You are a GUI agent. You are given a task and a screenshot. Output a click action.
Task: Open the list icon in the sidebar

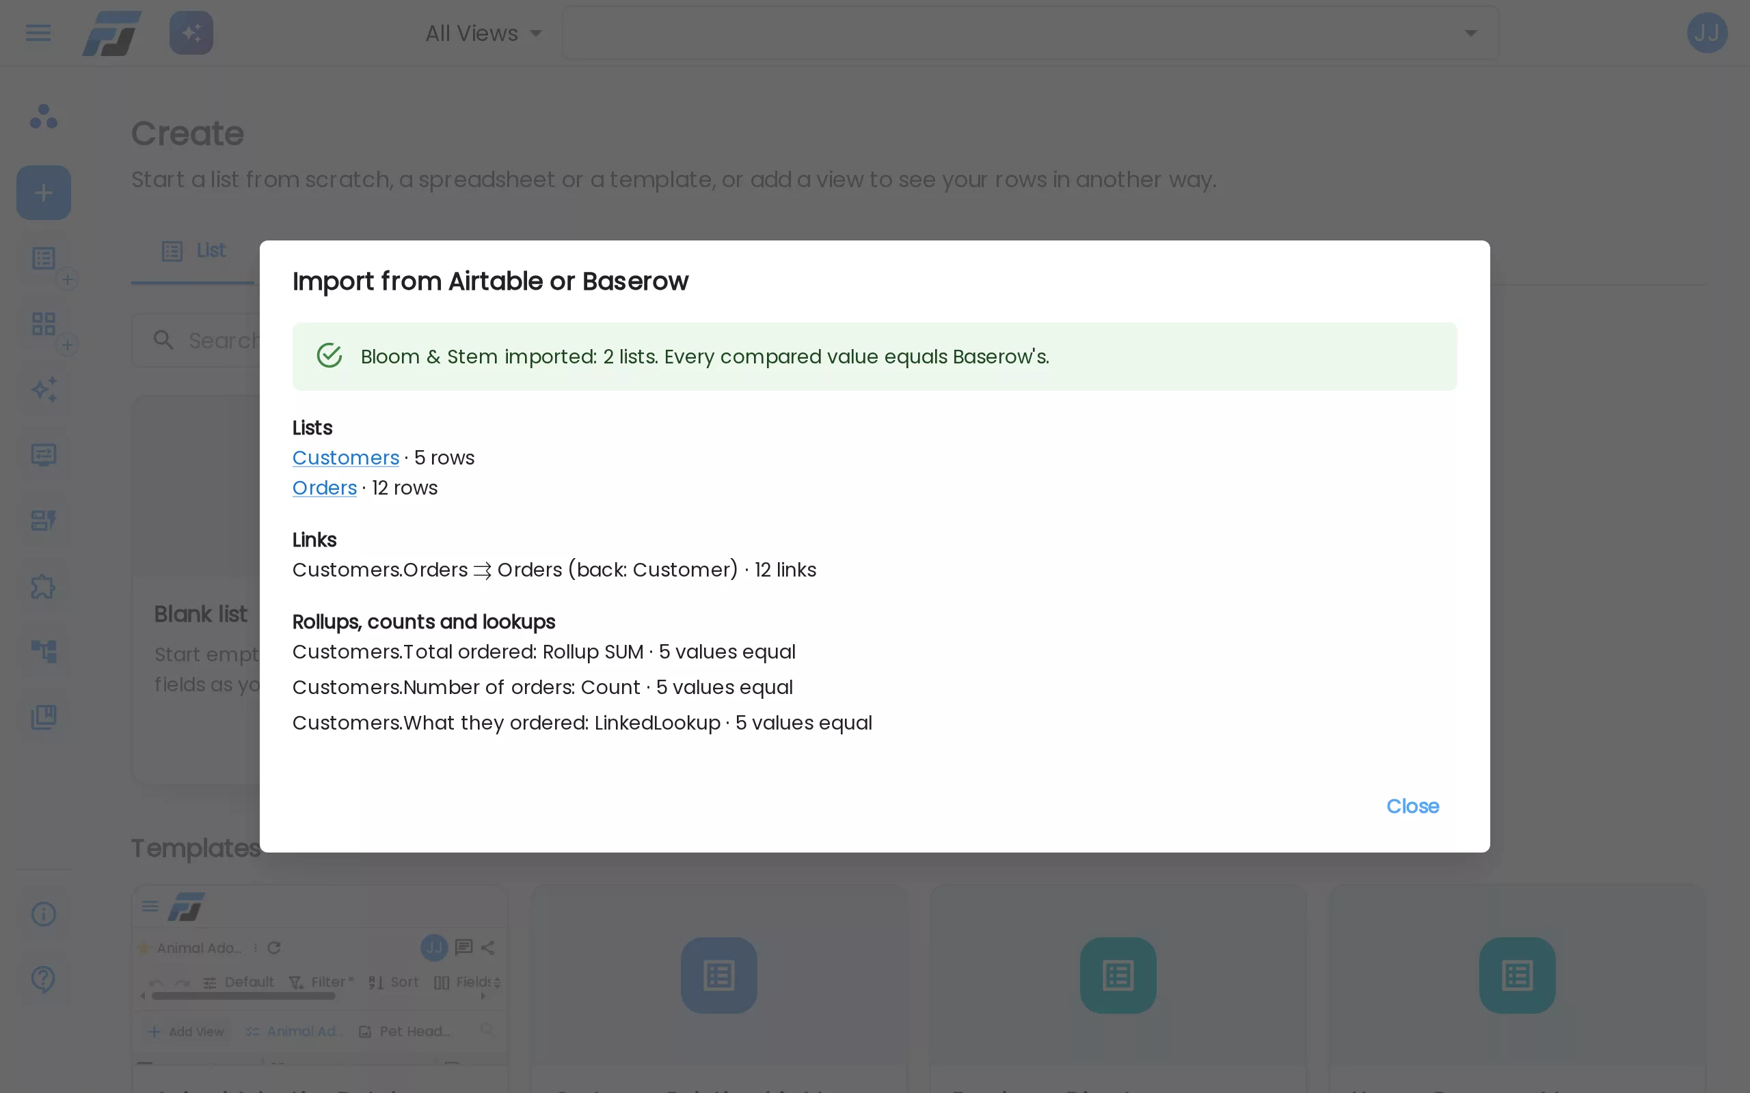pyautogui.click(x=43, y=258)
